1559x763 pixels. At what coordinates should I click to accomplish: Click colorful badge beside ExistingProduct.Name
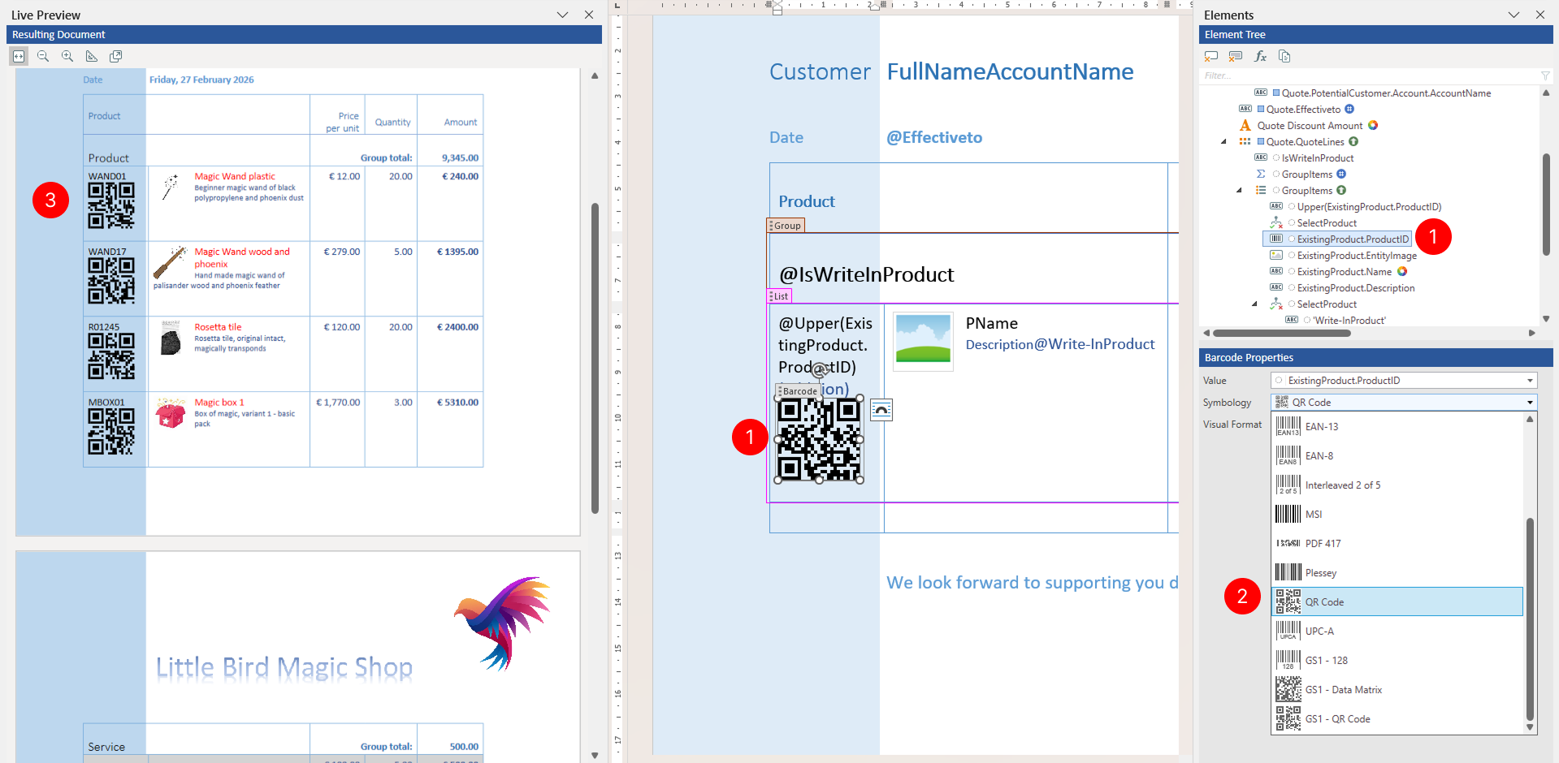pyautogui.click(x=1402, y=271)
